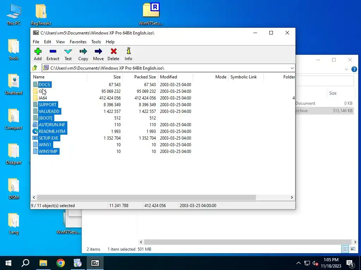Viewport: 361px width, 270px height.
Task: Open File Explorer from the taskbar
Action: pyautogui.click(x=43, y=263)
